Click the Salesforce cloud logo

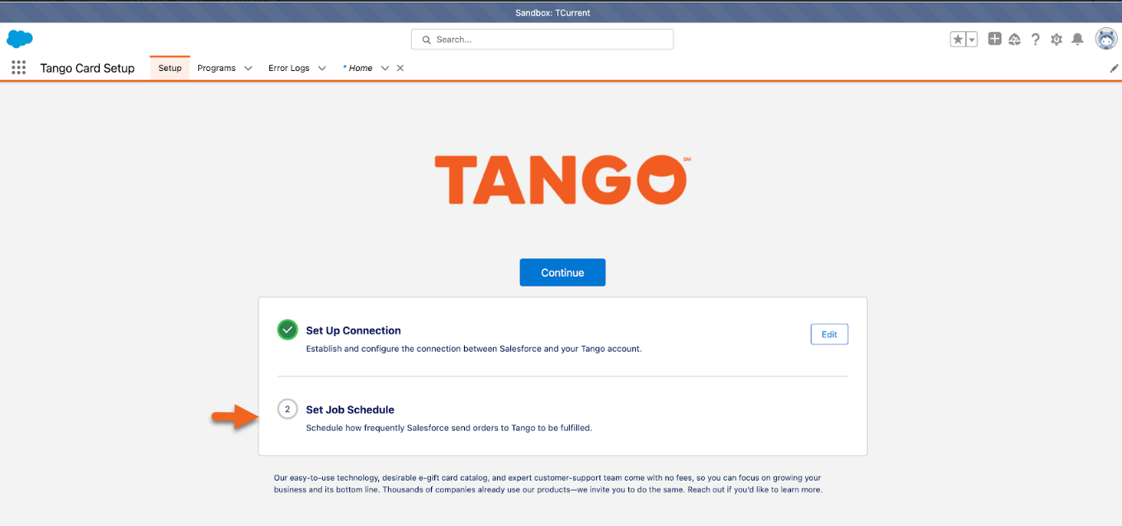click(19, 39)
